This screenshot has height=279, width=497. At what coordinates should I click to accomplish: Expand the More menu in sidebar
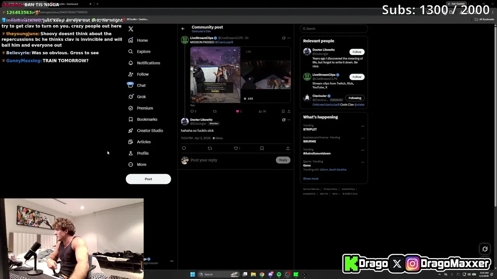click(x=137, y=164)
